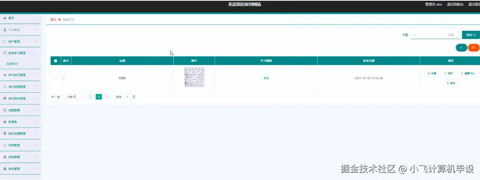Viewport: 480px width, 180px height.
Task: Open the image thumbnail in 图片 column
Action: point(194,77)
